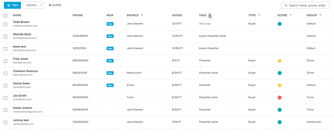The height and width of the screenshot is (137, 334).
Task: Focus the search name, phone, email field
Action: click(305, 6)
